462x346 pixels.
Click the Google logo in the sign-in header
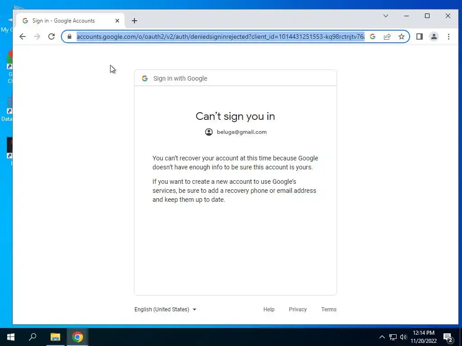pyautogui.click(x=145, y=78)
